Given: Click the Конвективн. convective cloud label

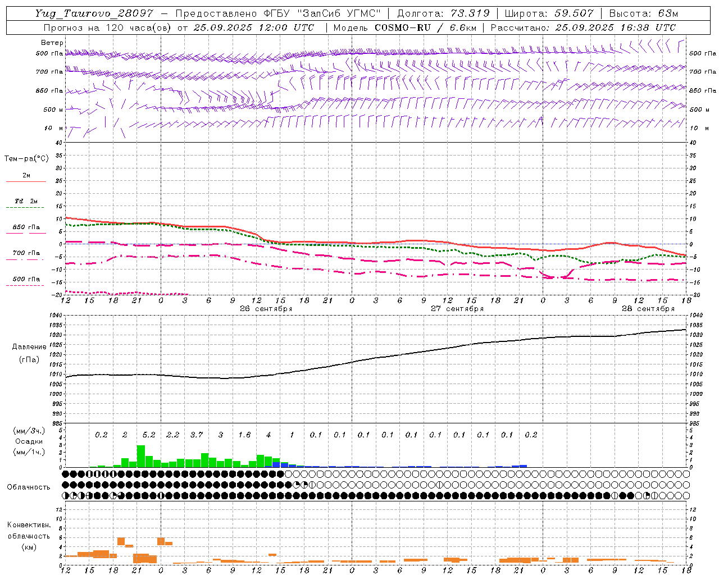Looking at the screenshot, I should pos(29,525).
